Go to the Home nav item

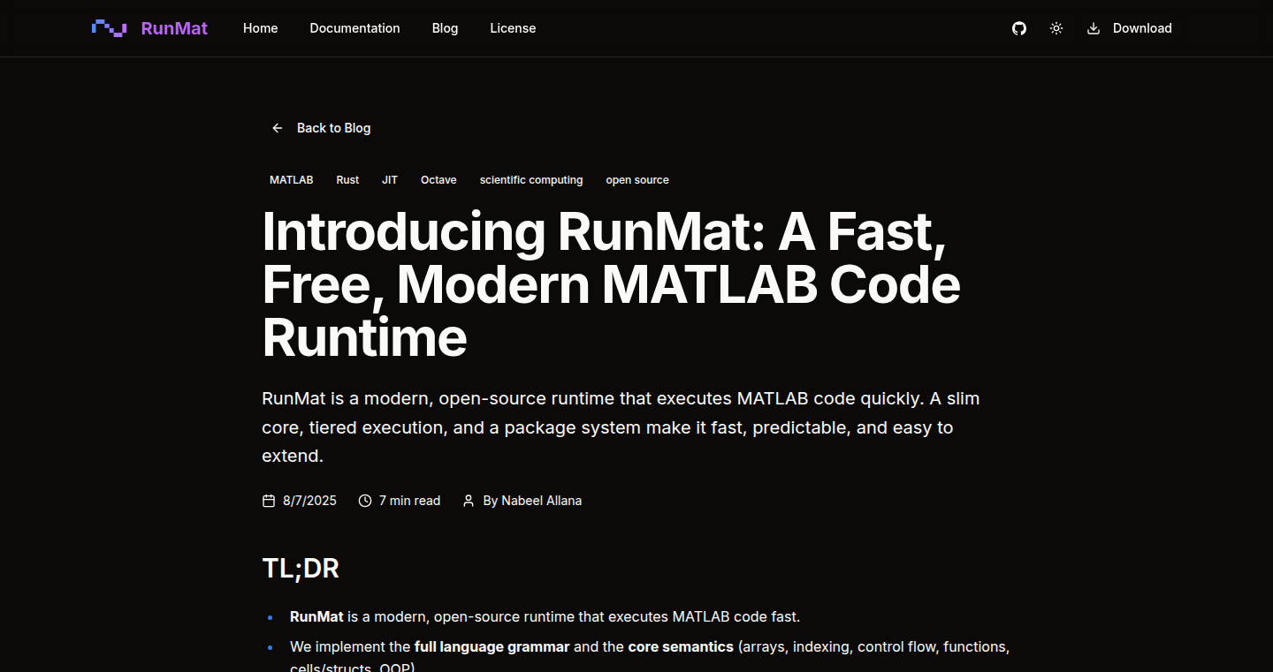[x=261, y=28]
